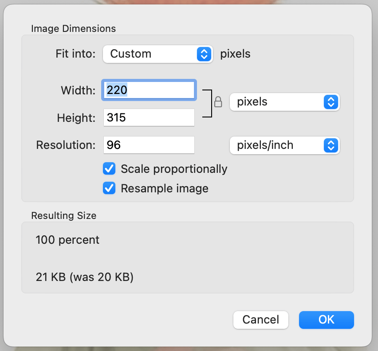Uncheck Scale proportionally checkbox

point(109,169)
